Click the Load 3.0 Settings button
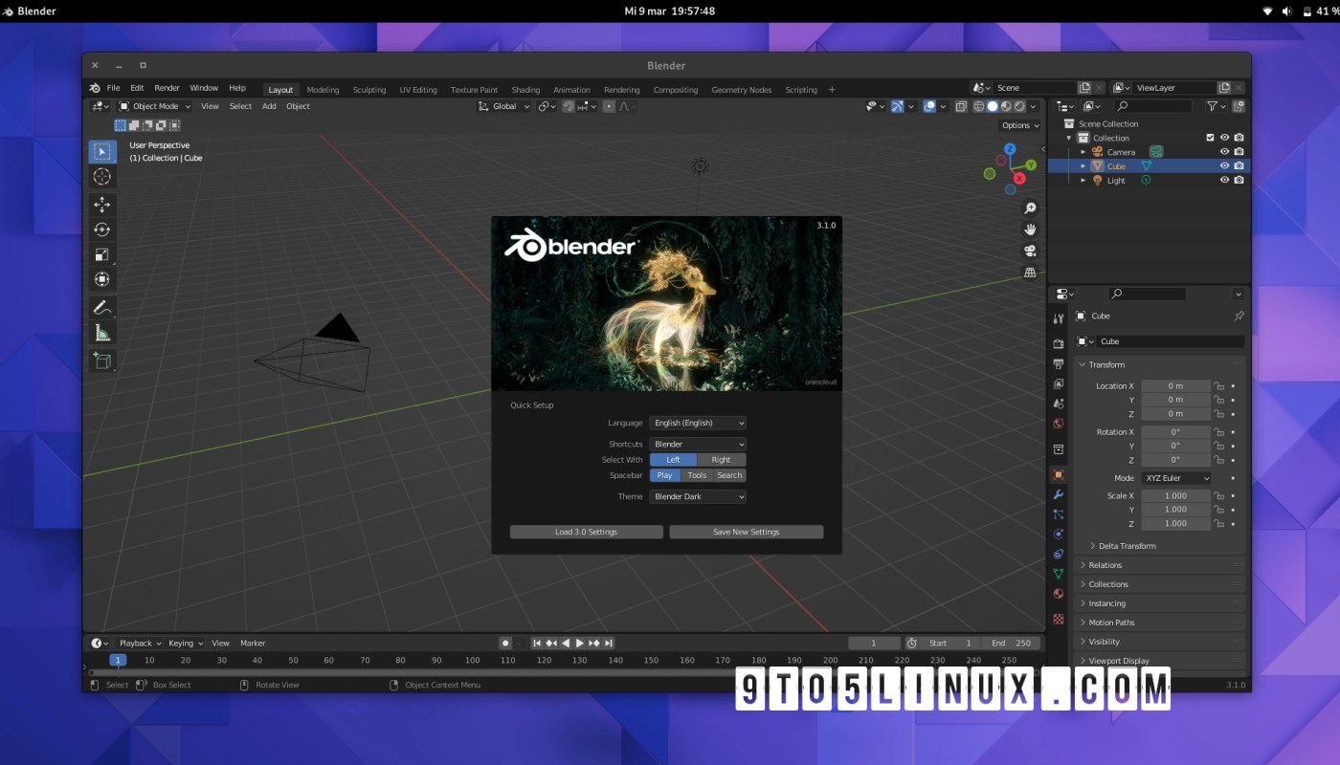The width and height of the screenshot is (1340, 765). (586, 532)
